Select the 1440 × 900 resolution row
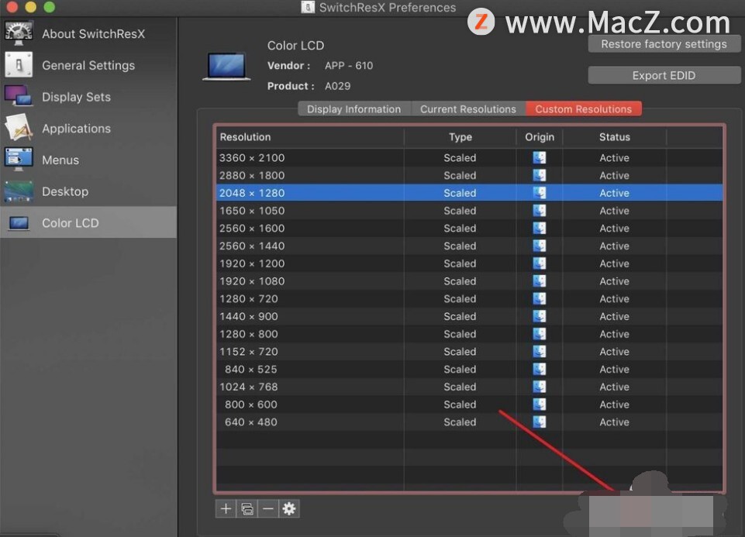The height and width of the screenshot is (537, 745). (470, 316)
